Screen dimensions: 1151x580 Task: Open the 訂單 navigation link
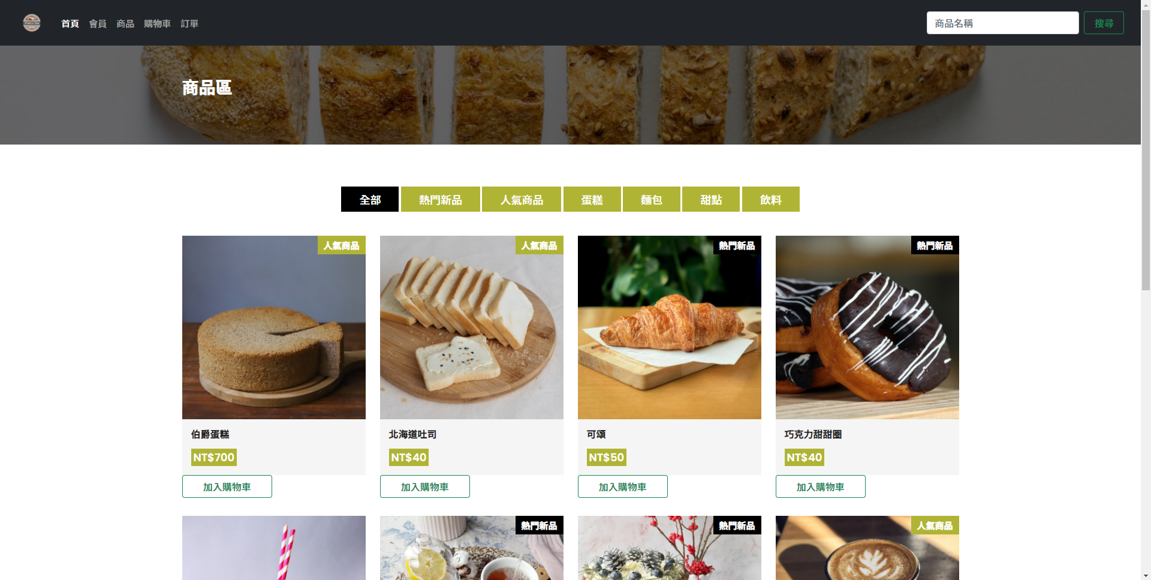pos(189,23)
